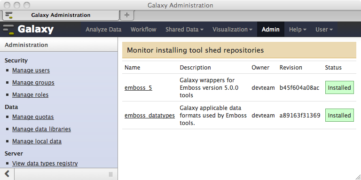Collapse the Administration panel with left arrow
This screenshot has height=180, width=361.
click(7, 174)
